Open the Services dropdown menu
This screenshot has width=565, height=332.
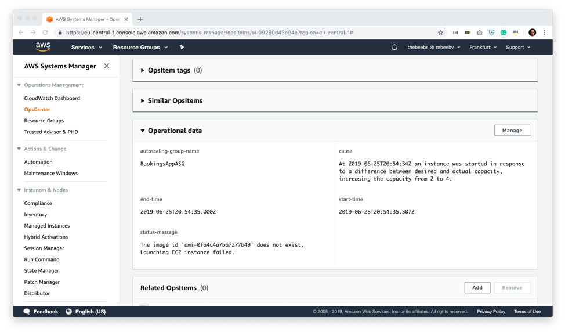86,47
